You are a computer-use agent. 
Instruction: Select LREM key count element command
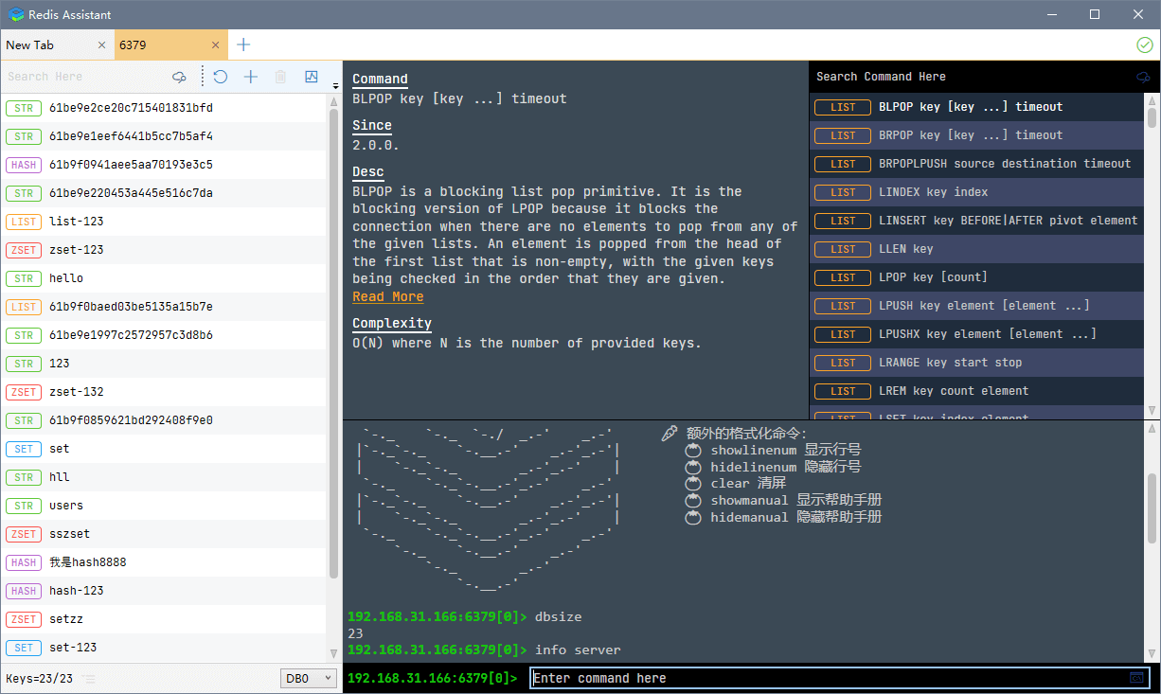pos(976,391)
